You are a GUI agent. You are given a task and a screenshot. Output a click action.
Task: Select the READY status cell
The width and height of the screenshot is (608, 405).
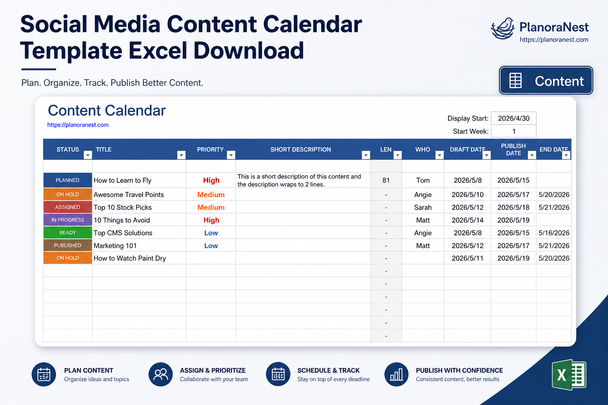pos(68,233)
